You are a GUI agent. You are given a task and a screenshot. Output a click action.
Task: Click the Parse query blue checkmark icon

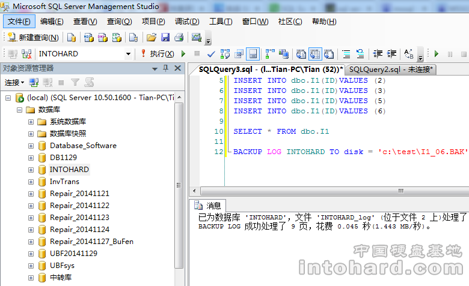click(211, 54)
